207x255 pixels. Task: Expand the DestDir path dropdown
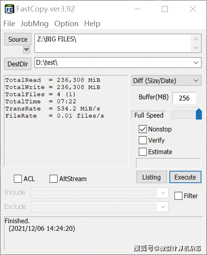(x=196, y=63)
